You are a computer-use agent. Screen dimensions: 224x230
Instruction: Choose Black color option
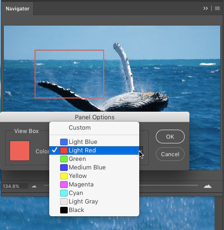(94, 210)
